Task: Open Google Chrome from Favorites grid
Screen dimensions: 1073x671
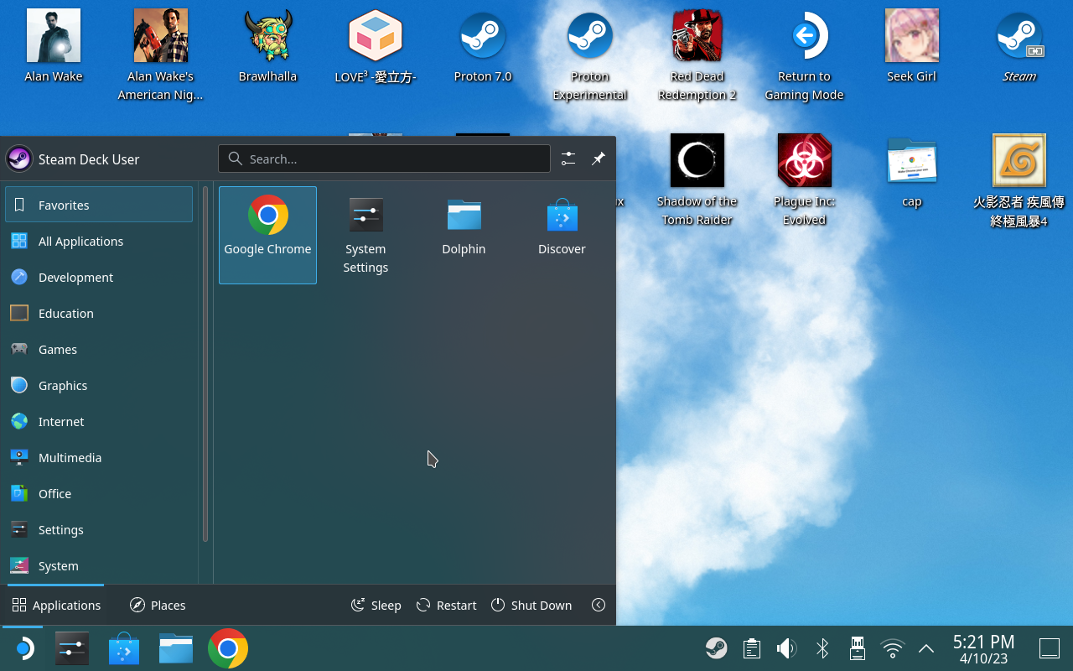Action: click(267, 235)
